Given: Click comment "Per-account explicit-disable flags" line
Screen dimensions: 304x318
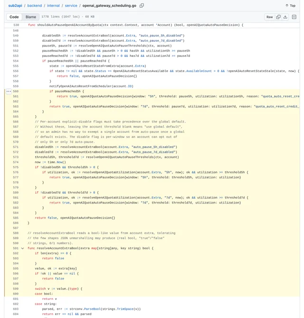Looking at the screenshot, I should click(110, 122).
